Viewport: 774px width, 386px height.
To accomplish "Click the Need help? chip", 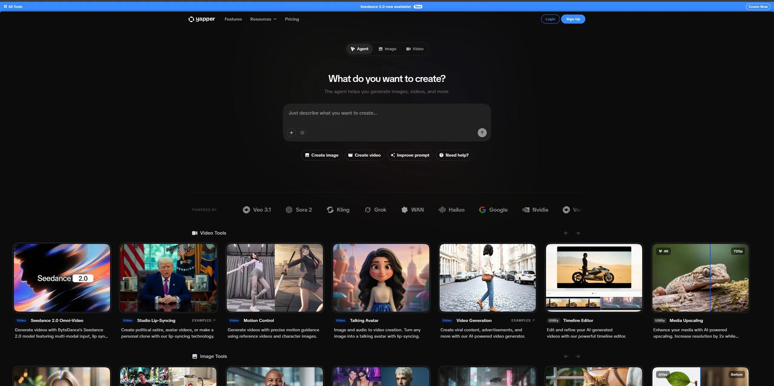I will pos(454,155).
